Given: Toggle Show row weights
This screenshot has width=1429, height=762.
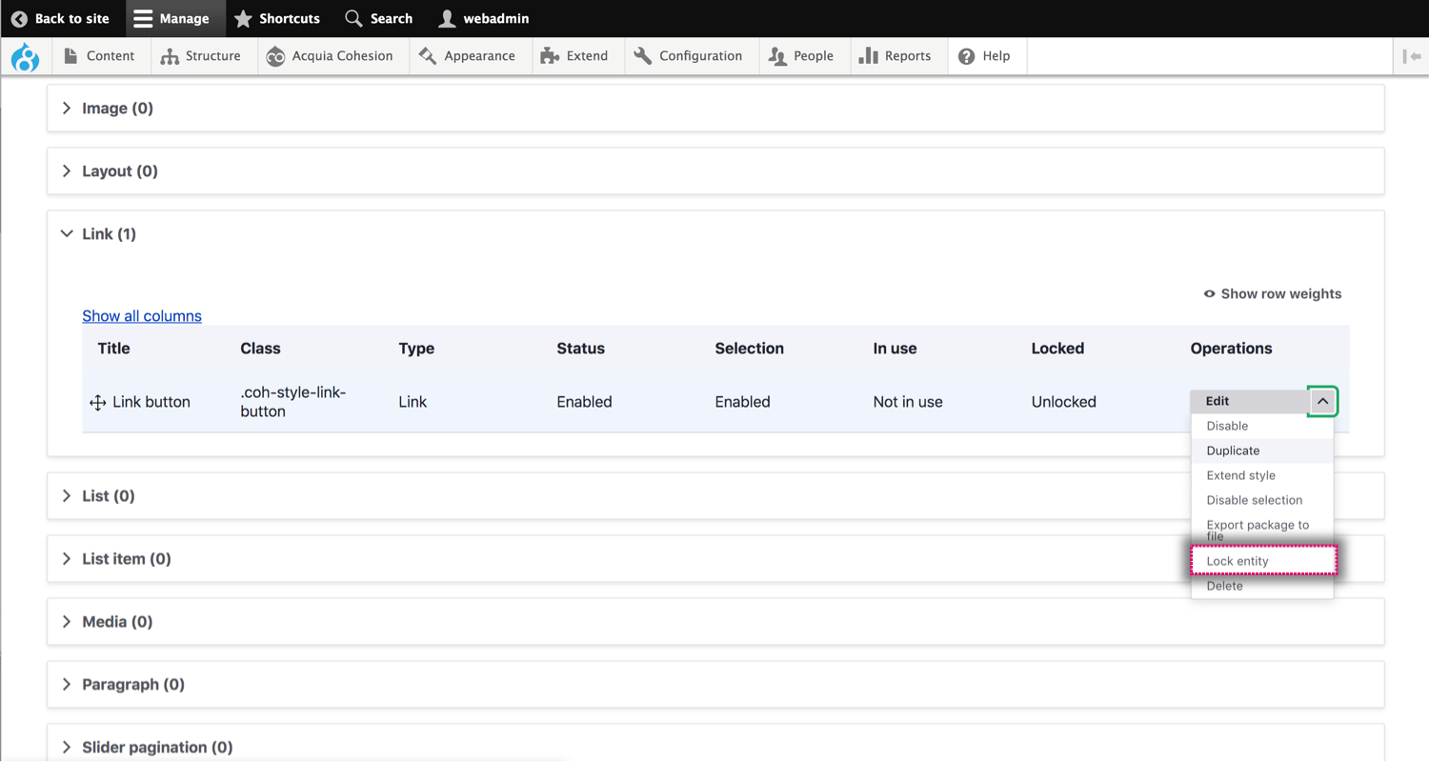Looking at the screenshot, I should [x=1272, y=293].
